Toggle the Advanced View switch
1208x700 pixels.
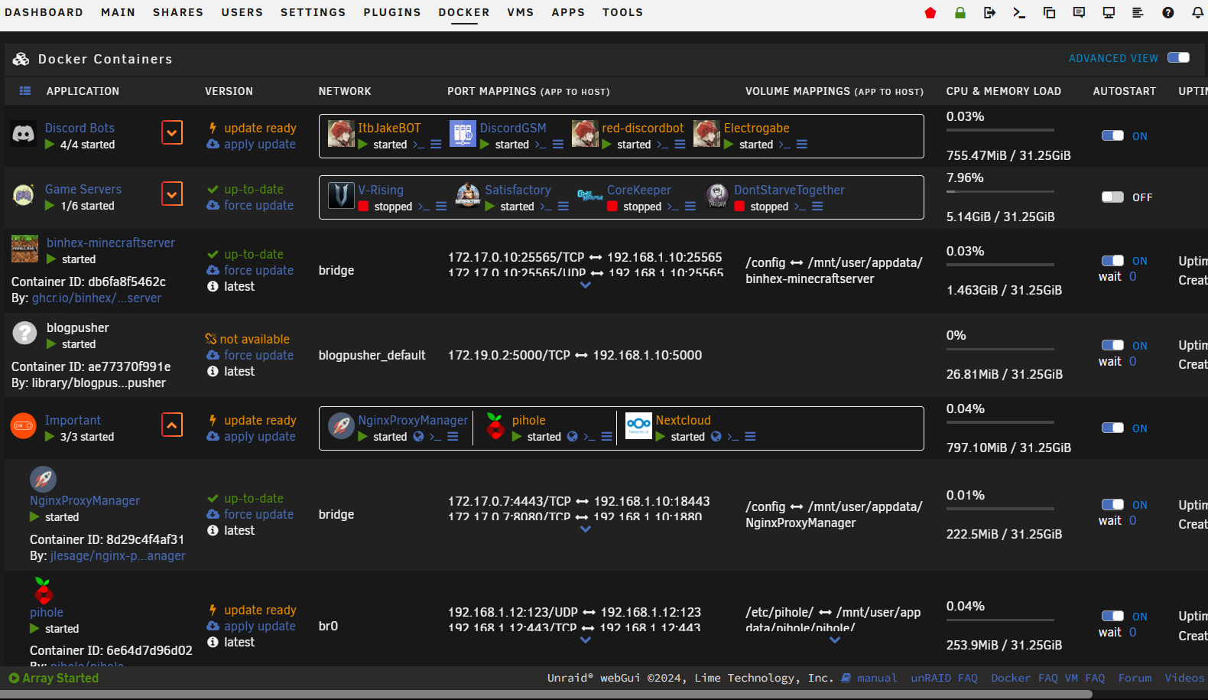coord(1178,58)
